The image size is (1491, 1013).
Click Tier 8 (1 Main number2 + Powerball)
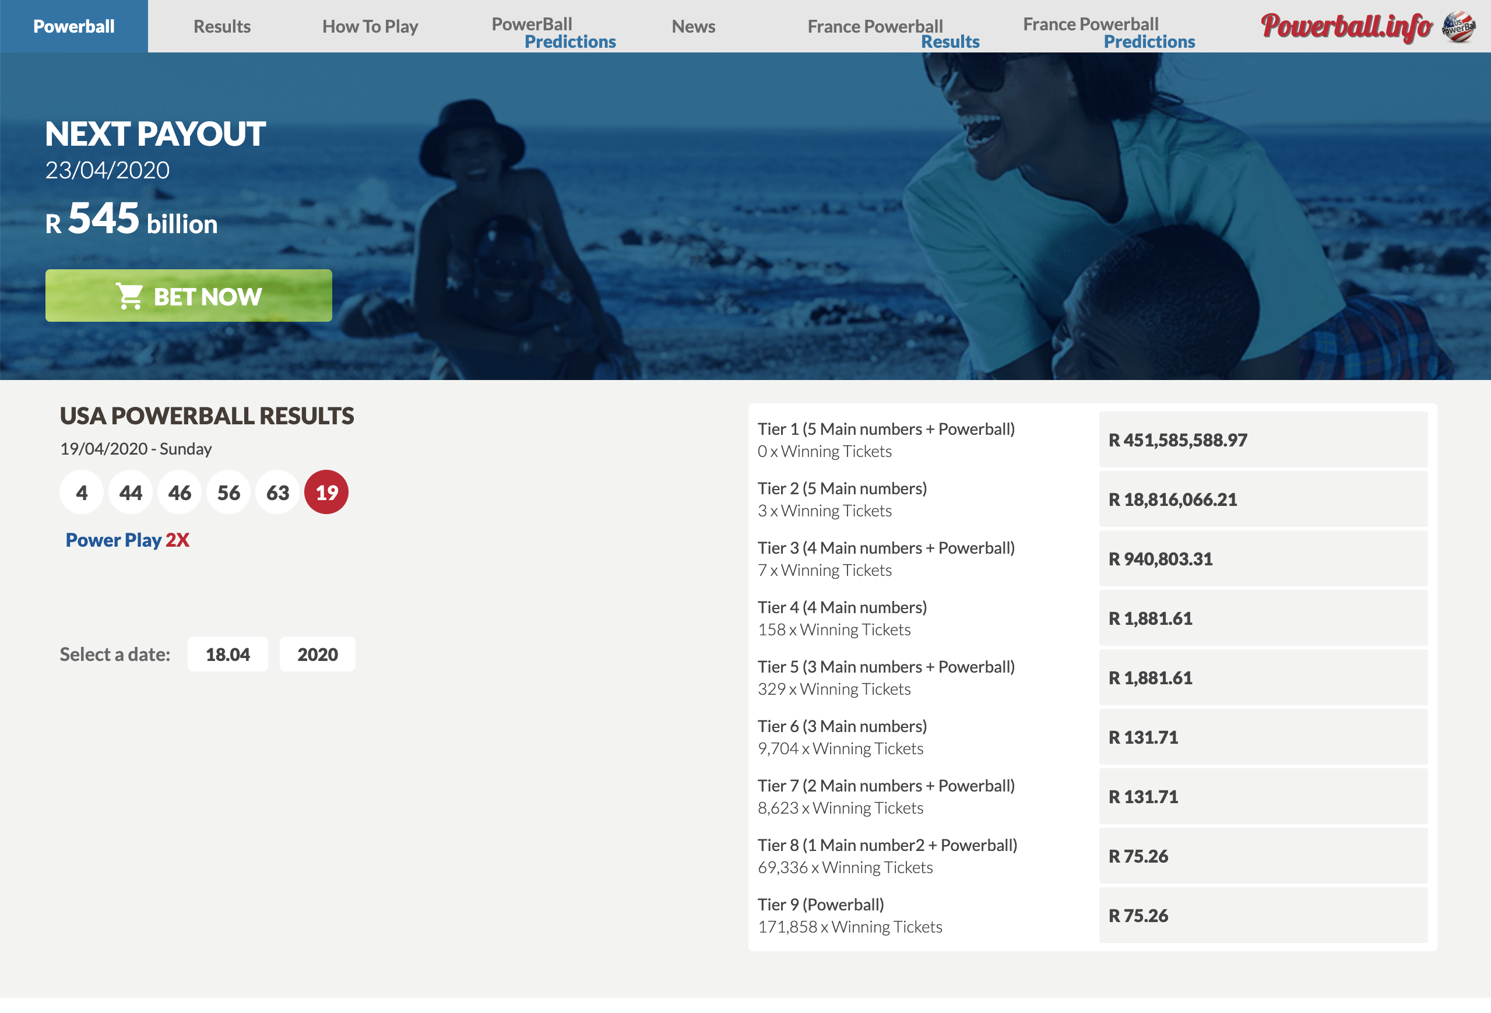887,846
